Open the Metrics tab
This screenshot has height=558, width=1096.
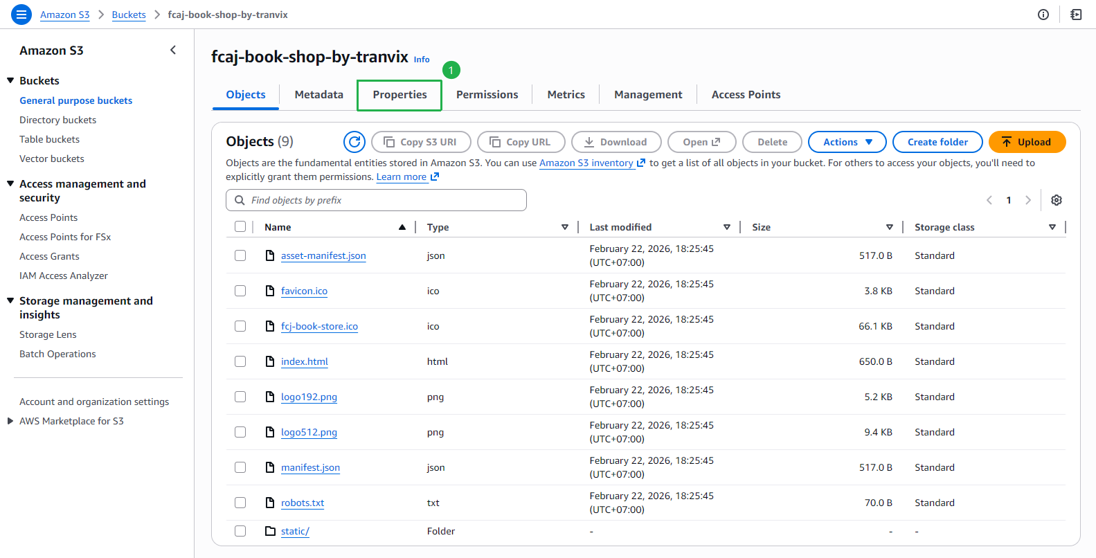click(x=566, y=95)
